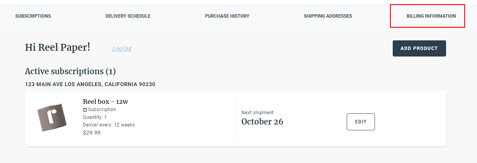Image resolution: width=477 pixels, height=163 pixels.
Task: Click the $29.99 price
Action: coord(92,133)
